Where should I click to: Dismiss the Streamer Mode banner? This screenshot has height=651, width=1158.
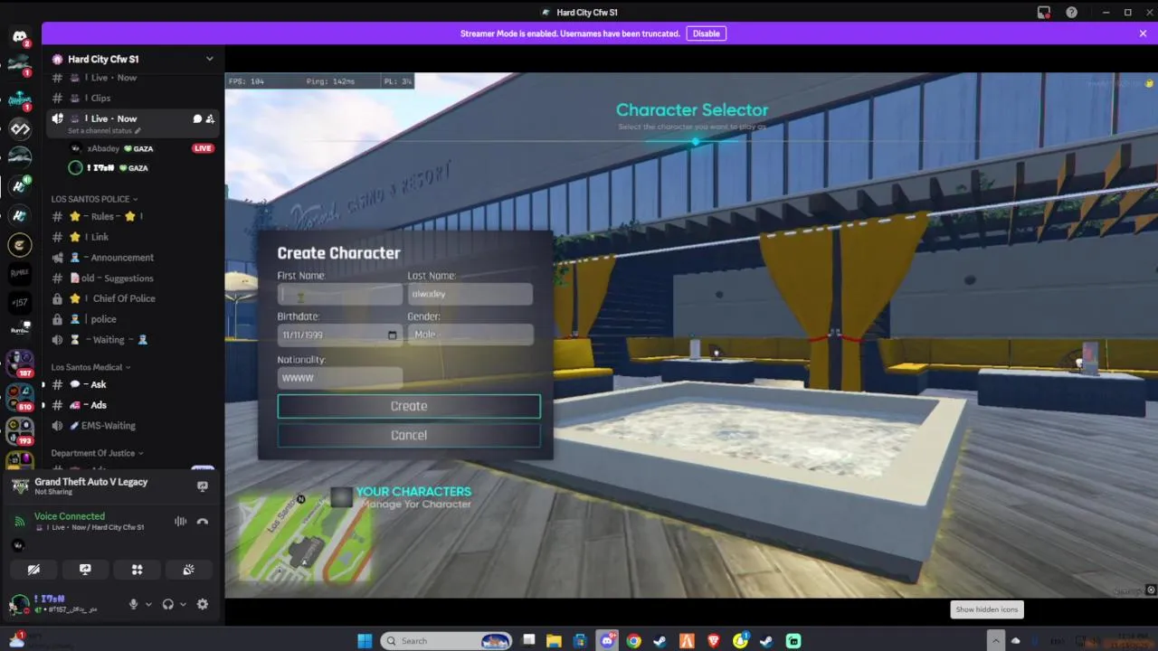tap(1143, 33)
